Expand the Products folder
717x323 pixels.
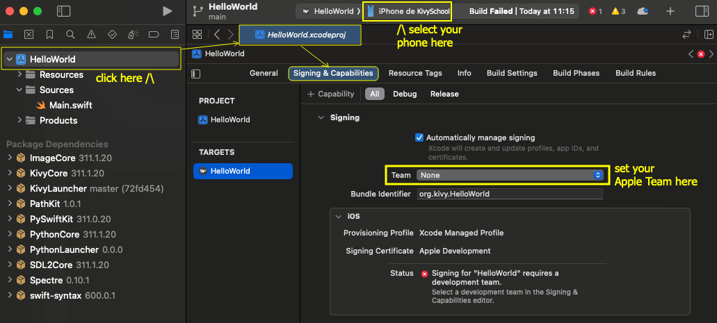(x=19, y=120)
